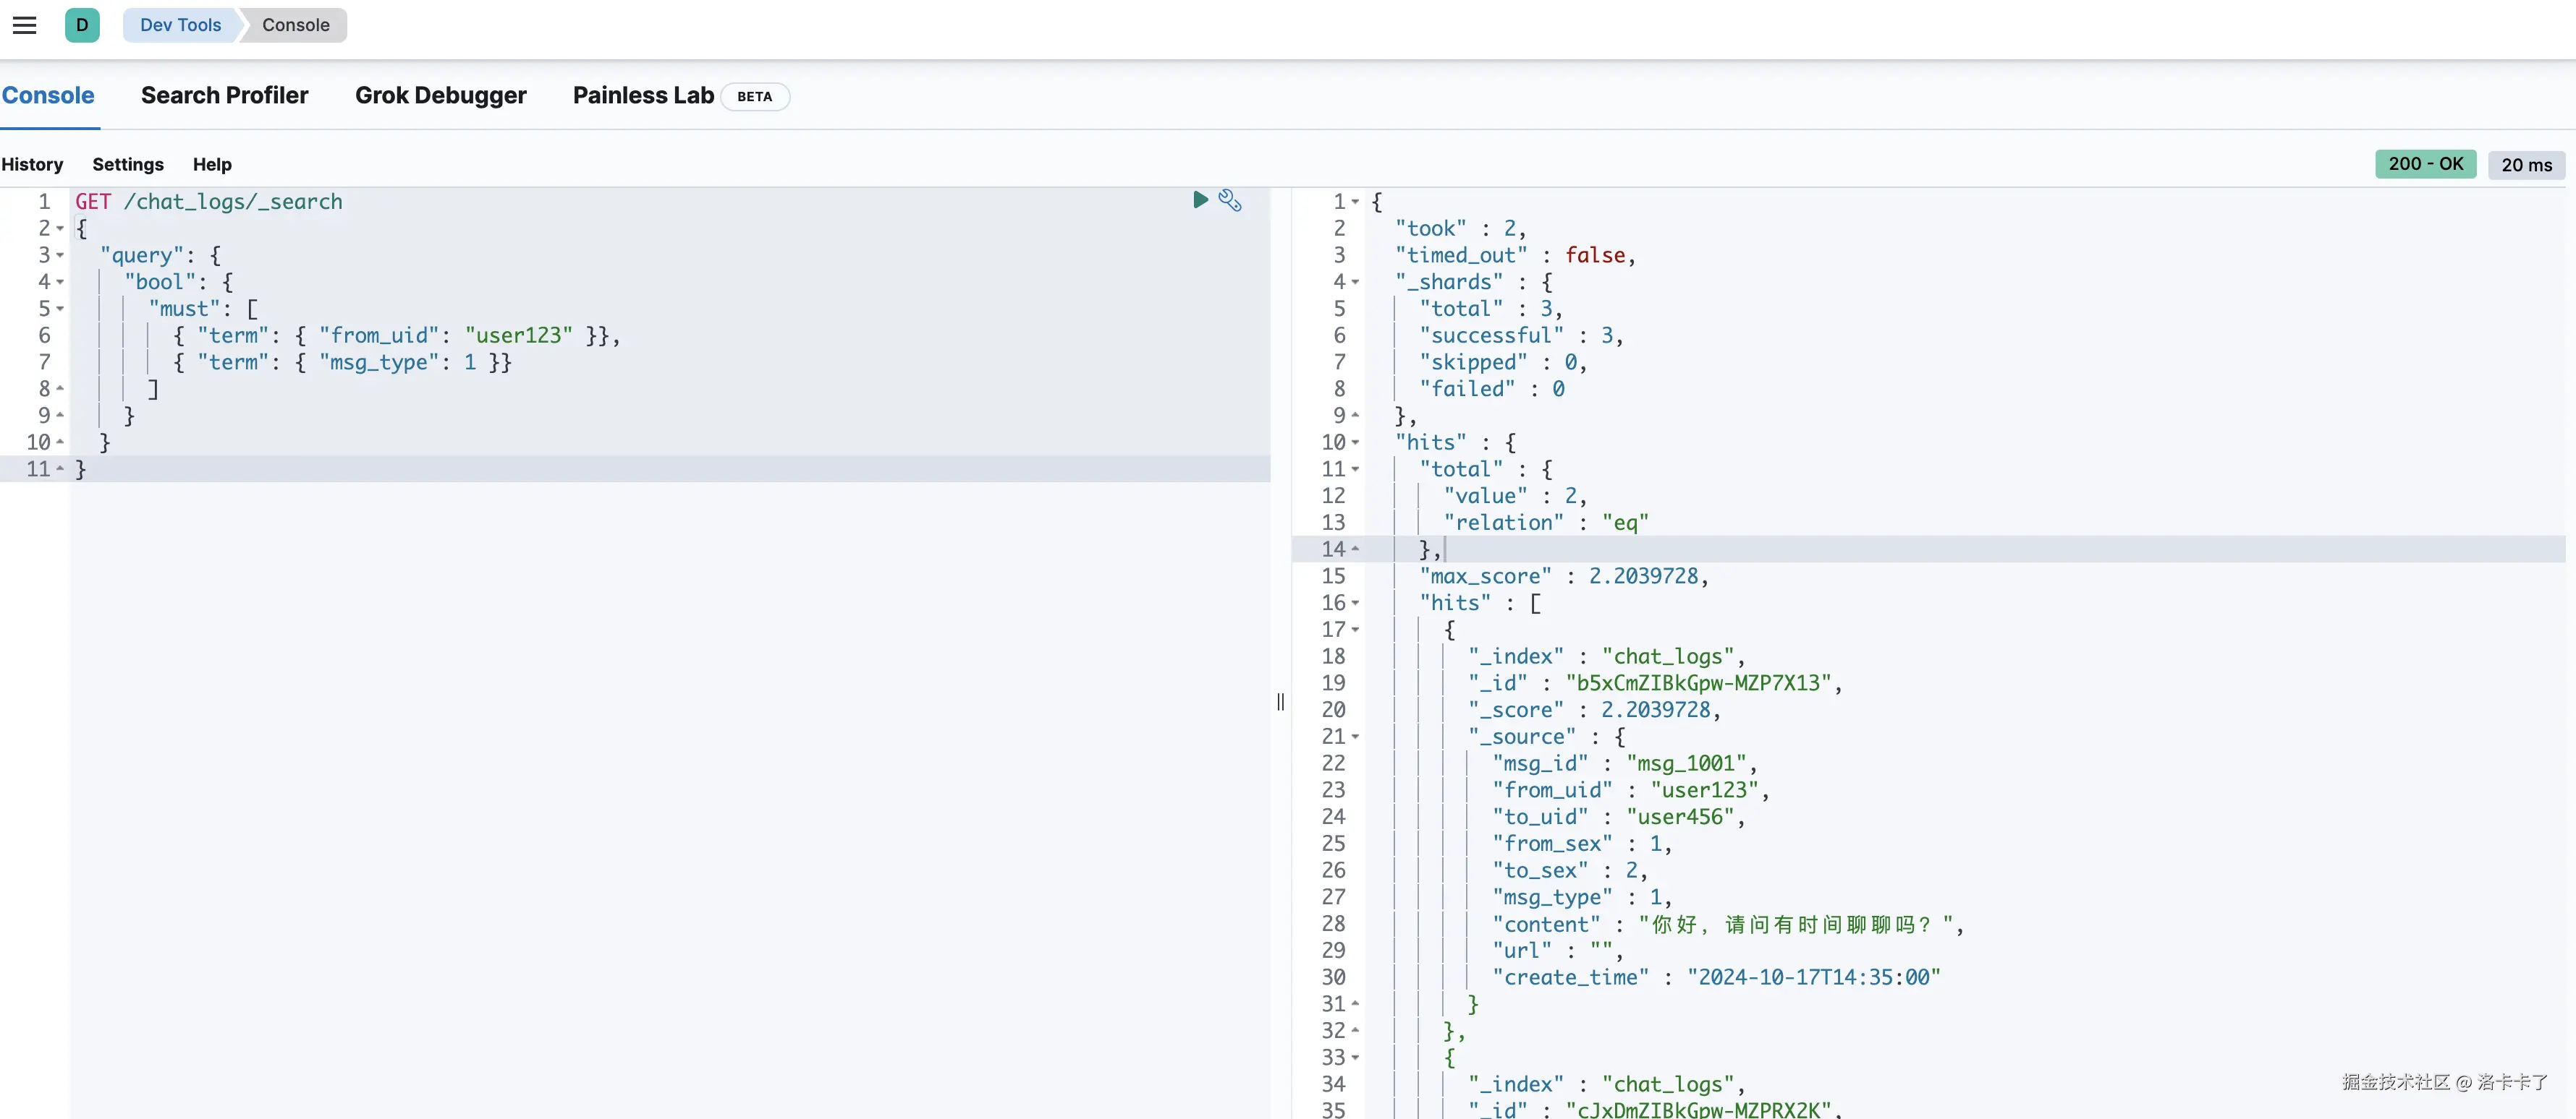
Task: Switch to the Console tab
Action: click(x=48, y=95)
